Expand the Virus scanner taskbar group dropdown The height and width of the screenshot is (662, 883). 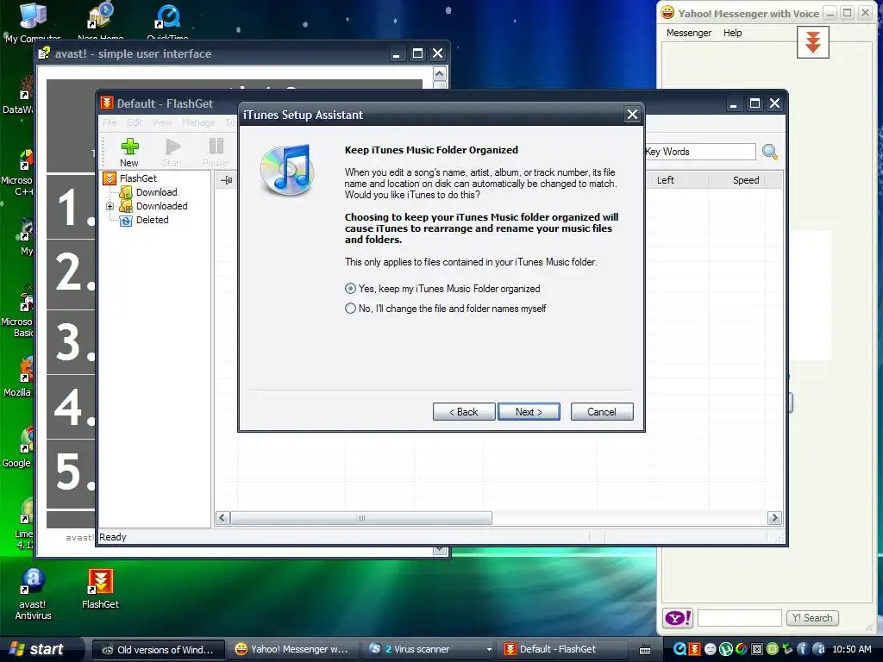point(489,650)
